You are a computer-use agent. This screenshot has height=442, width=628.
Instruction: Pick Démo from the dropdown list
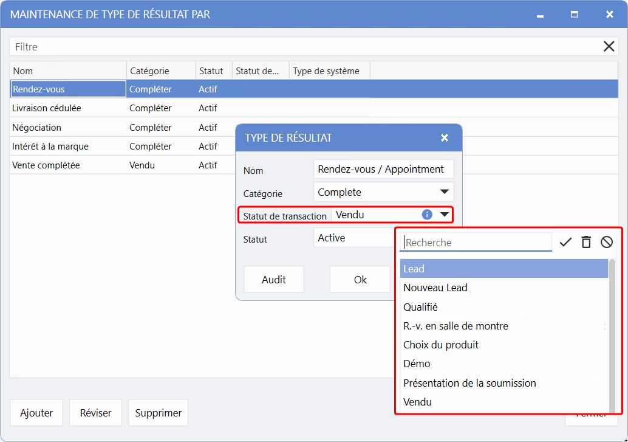coord(417,364)
